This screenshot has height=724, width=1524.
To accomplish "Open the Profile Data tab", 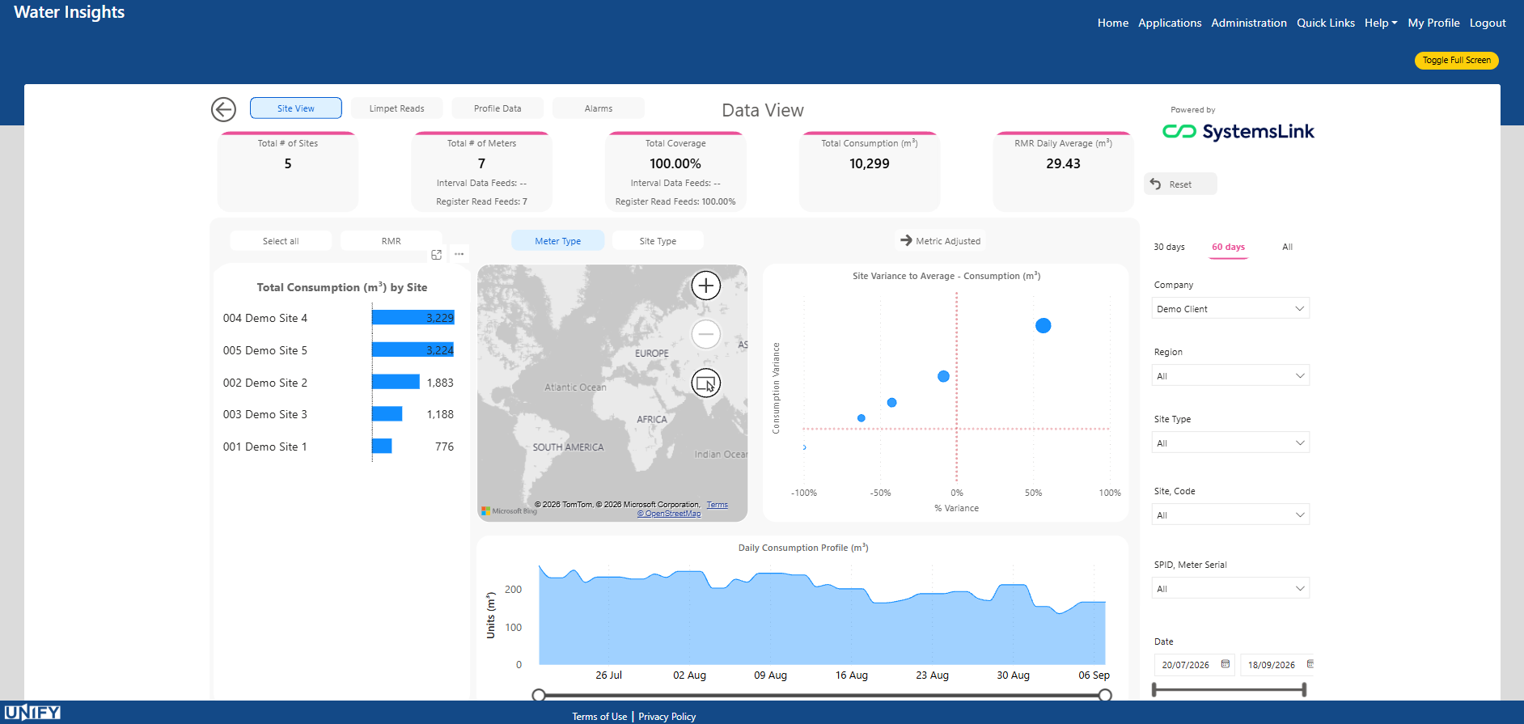I will pos(497,108).
